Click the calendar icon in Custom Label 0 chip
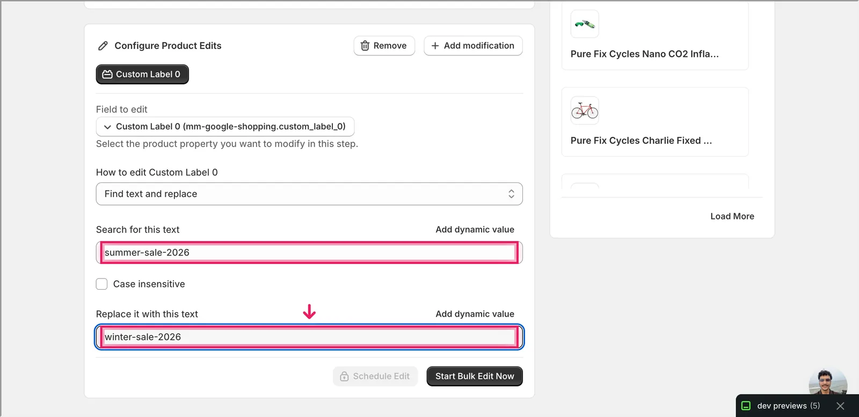Screen dimensions: 859x417 (x=107, y=75)
